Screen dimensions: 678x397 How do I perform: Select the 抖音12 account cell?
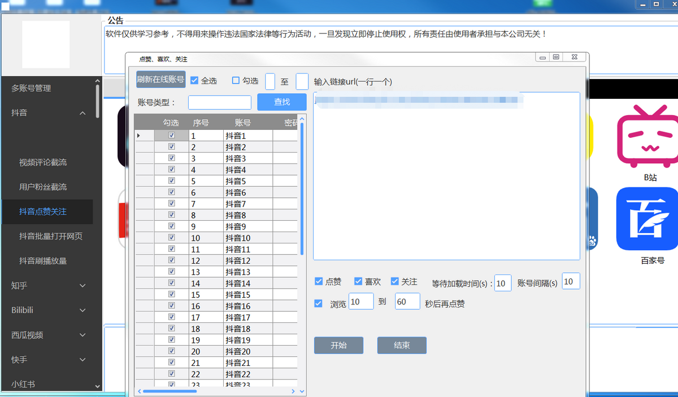(249, 260)
